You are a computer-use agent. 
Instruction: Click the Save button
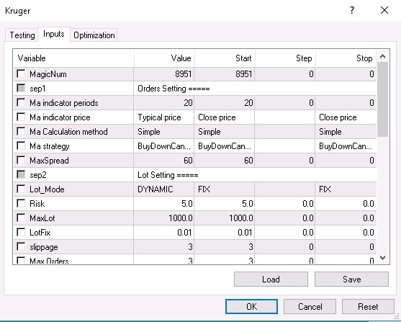click(351, 279)
